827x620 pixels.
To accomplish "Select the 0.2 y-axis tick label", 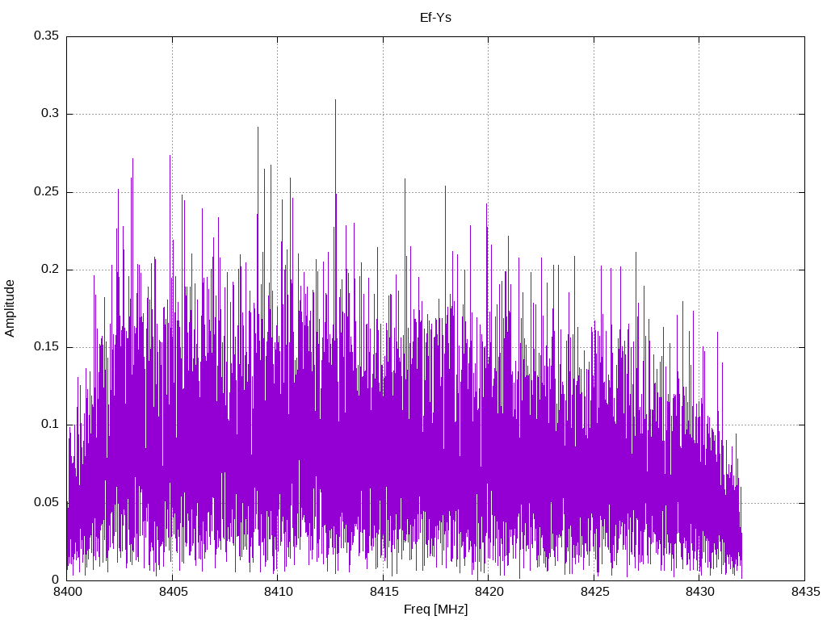I will (x=49, y=270).
